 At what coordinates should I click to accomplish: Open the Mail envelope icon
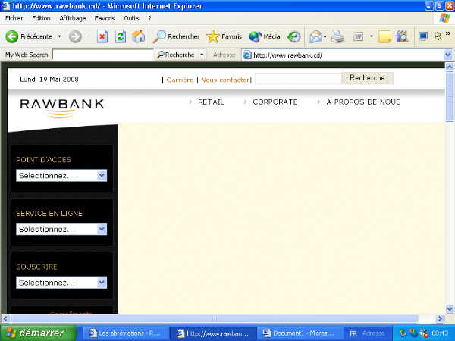coord(315,37)
